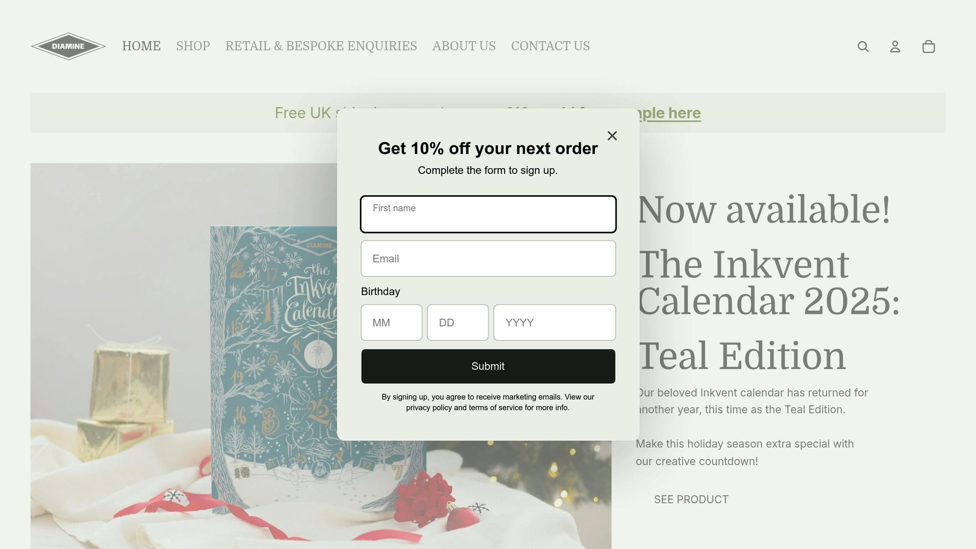This screenshot has height=549, width=976.
Task: Open the shopping cart icon
Action: [x=928, y=46]
